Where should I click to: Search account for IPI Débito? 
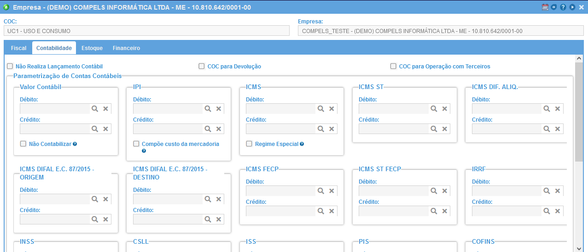coord(208,109)
